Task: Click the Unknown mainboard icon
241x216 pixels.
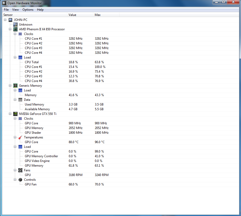Action: [x=15, y=25]
